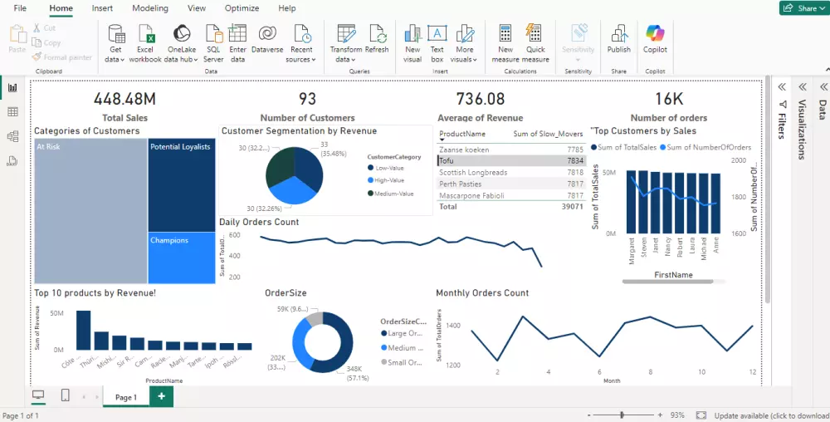Open Recent sources
This screenshot has height=422, width=830.
pos(302,43)
